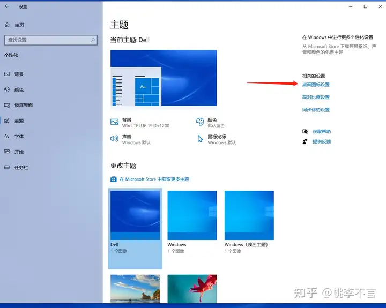Screen dimensions: 386x308
Task: Open 同步你的设置 link
Action: [316, 110]
